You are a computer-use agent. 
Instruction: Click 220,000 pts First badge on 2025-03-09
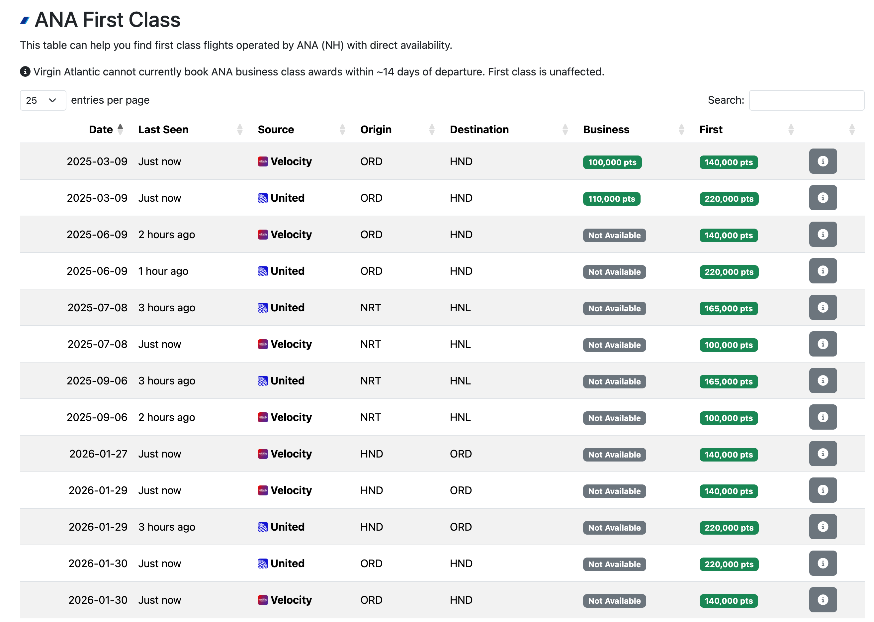tap(729, 199)
